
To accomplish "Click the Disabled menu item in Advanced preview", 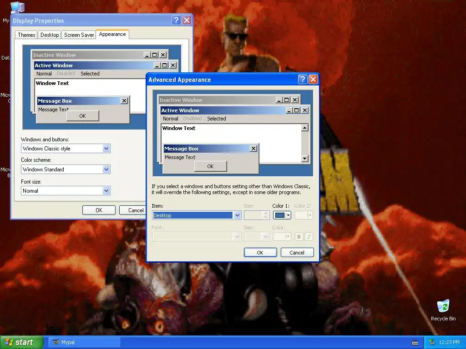I will 192,119.
